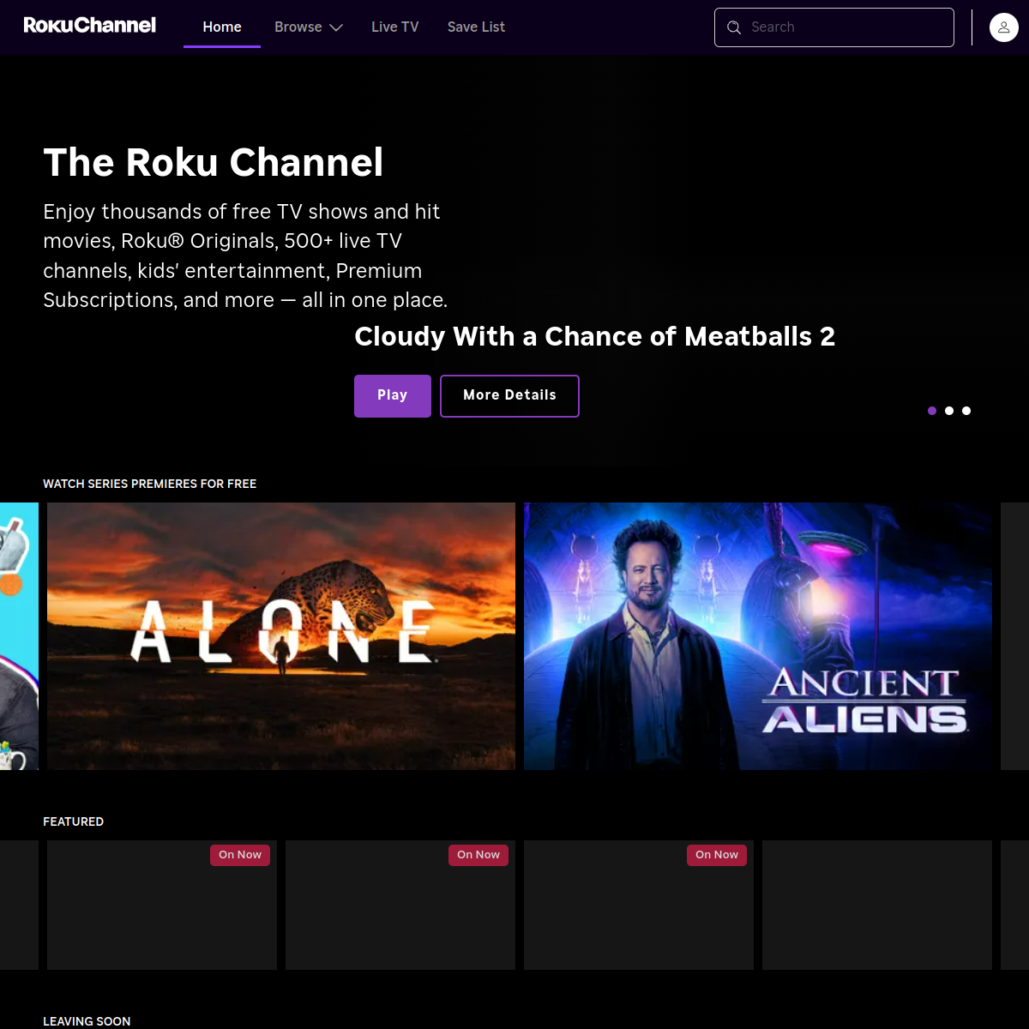
Task: Play Cloudy With a Chance of Meatballs 2
Action: pos(393,395)
